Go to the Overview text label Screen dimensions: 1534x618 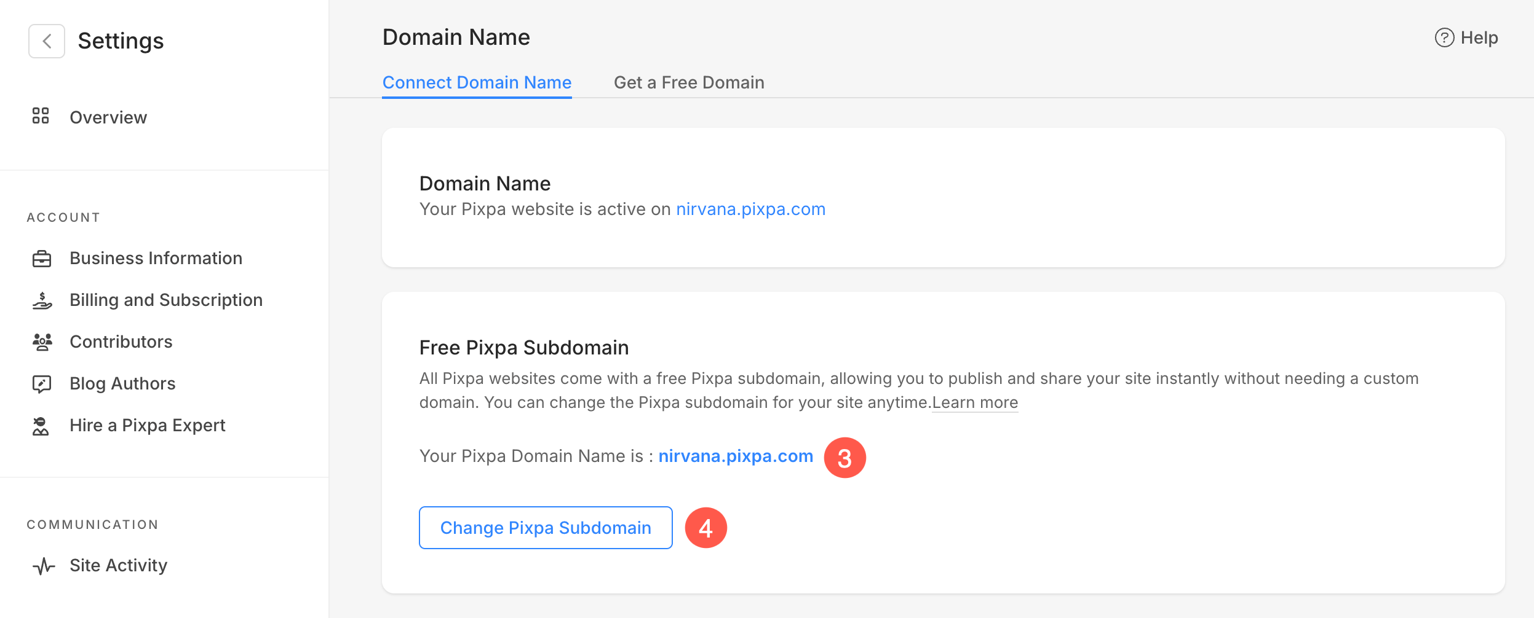pyautogui.click(x=108, y=117)
